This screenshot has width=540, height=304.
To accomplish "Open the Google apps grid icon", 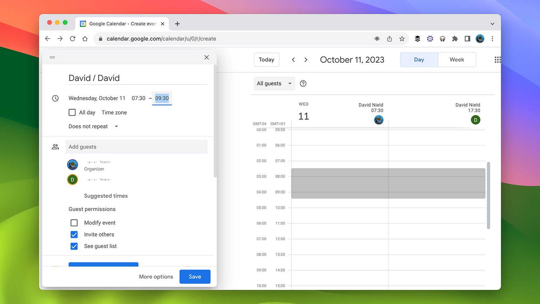I will click(497, 59).
